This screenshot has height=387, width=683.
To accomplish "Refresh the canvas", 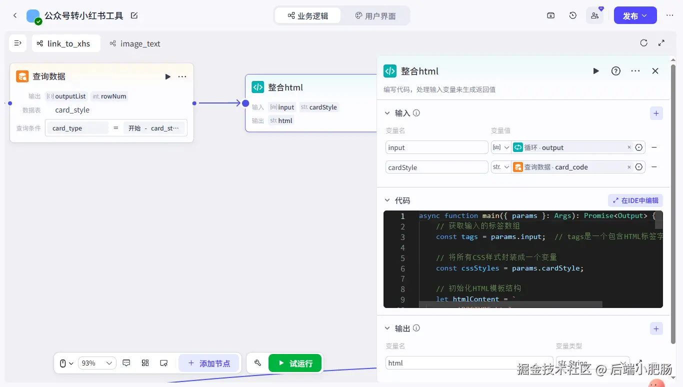I will point(644,43).
